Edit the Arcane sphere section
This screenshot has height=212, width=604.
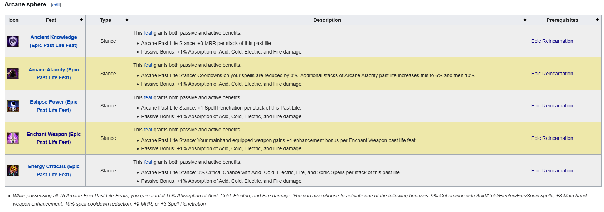point(56,5)
